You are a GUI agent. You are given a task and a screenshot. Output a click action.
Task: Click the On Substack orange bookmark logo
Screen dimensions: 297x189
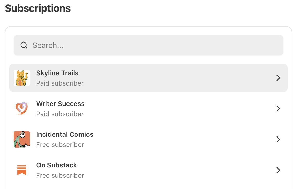(x=22, y=170)
